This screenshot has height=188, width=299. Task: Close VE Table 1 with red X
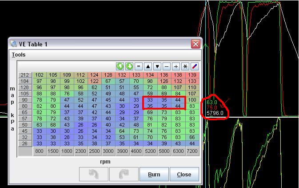pyautogui.click(x=195, y=44)
